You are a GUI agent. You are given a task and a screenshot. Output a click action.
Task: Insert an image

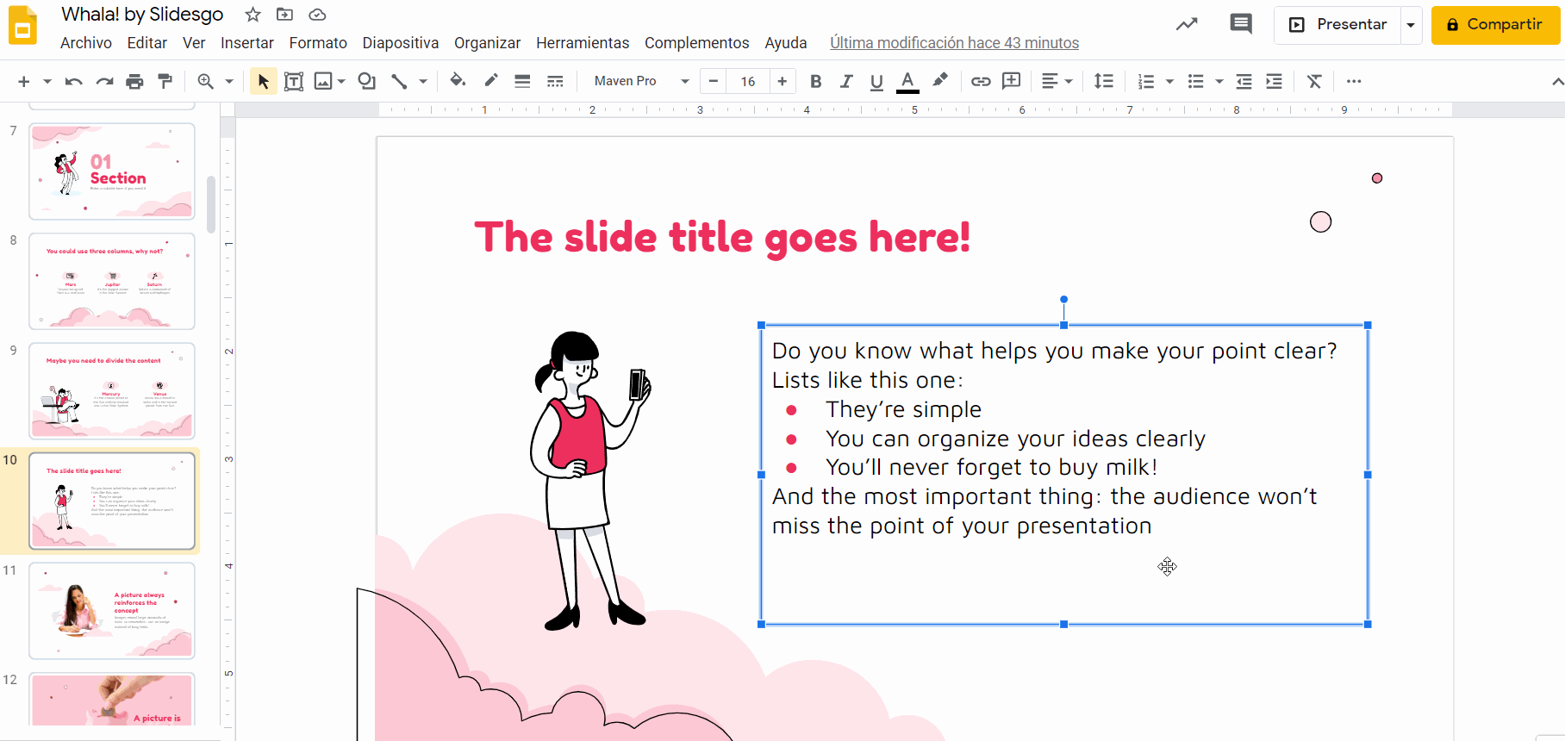click(323, 81)
